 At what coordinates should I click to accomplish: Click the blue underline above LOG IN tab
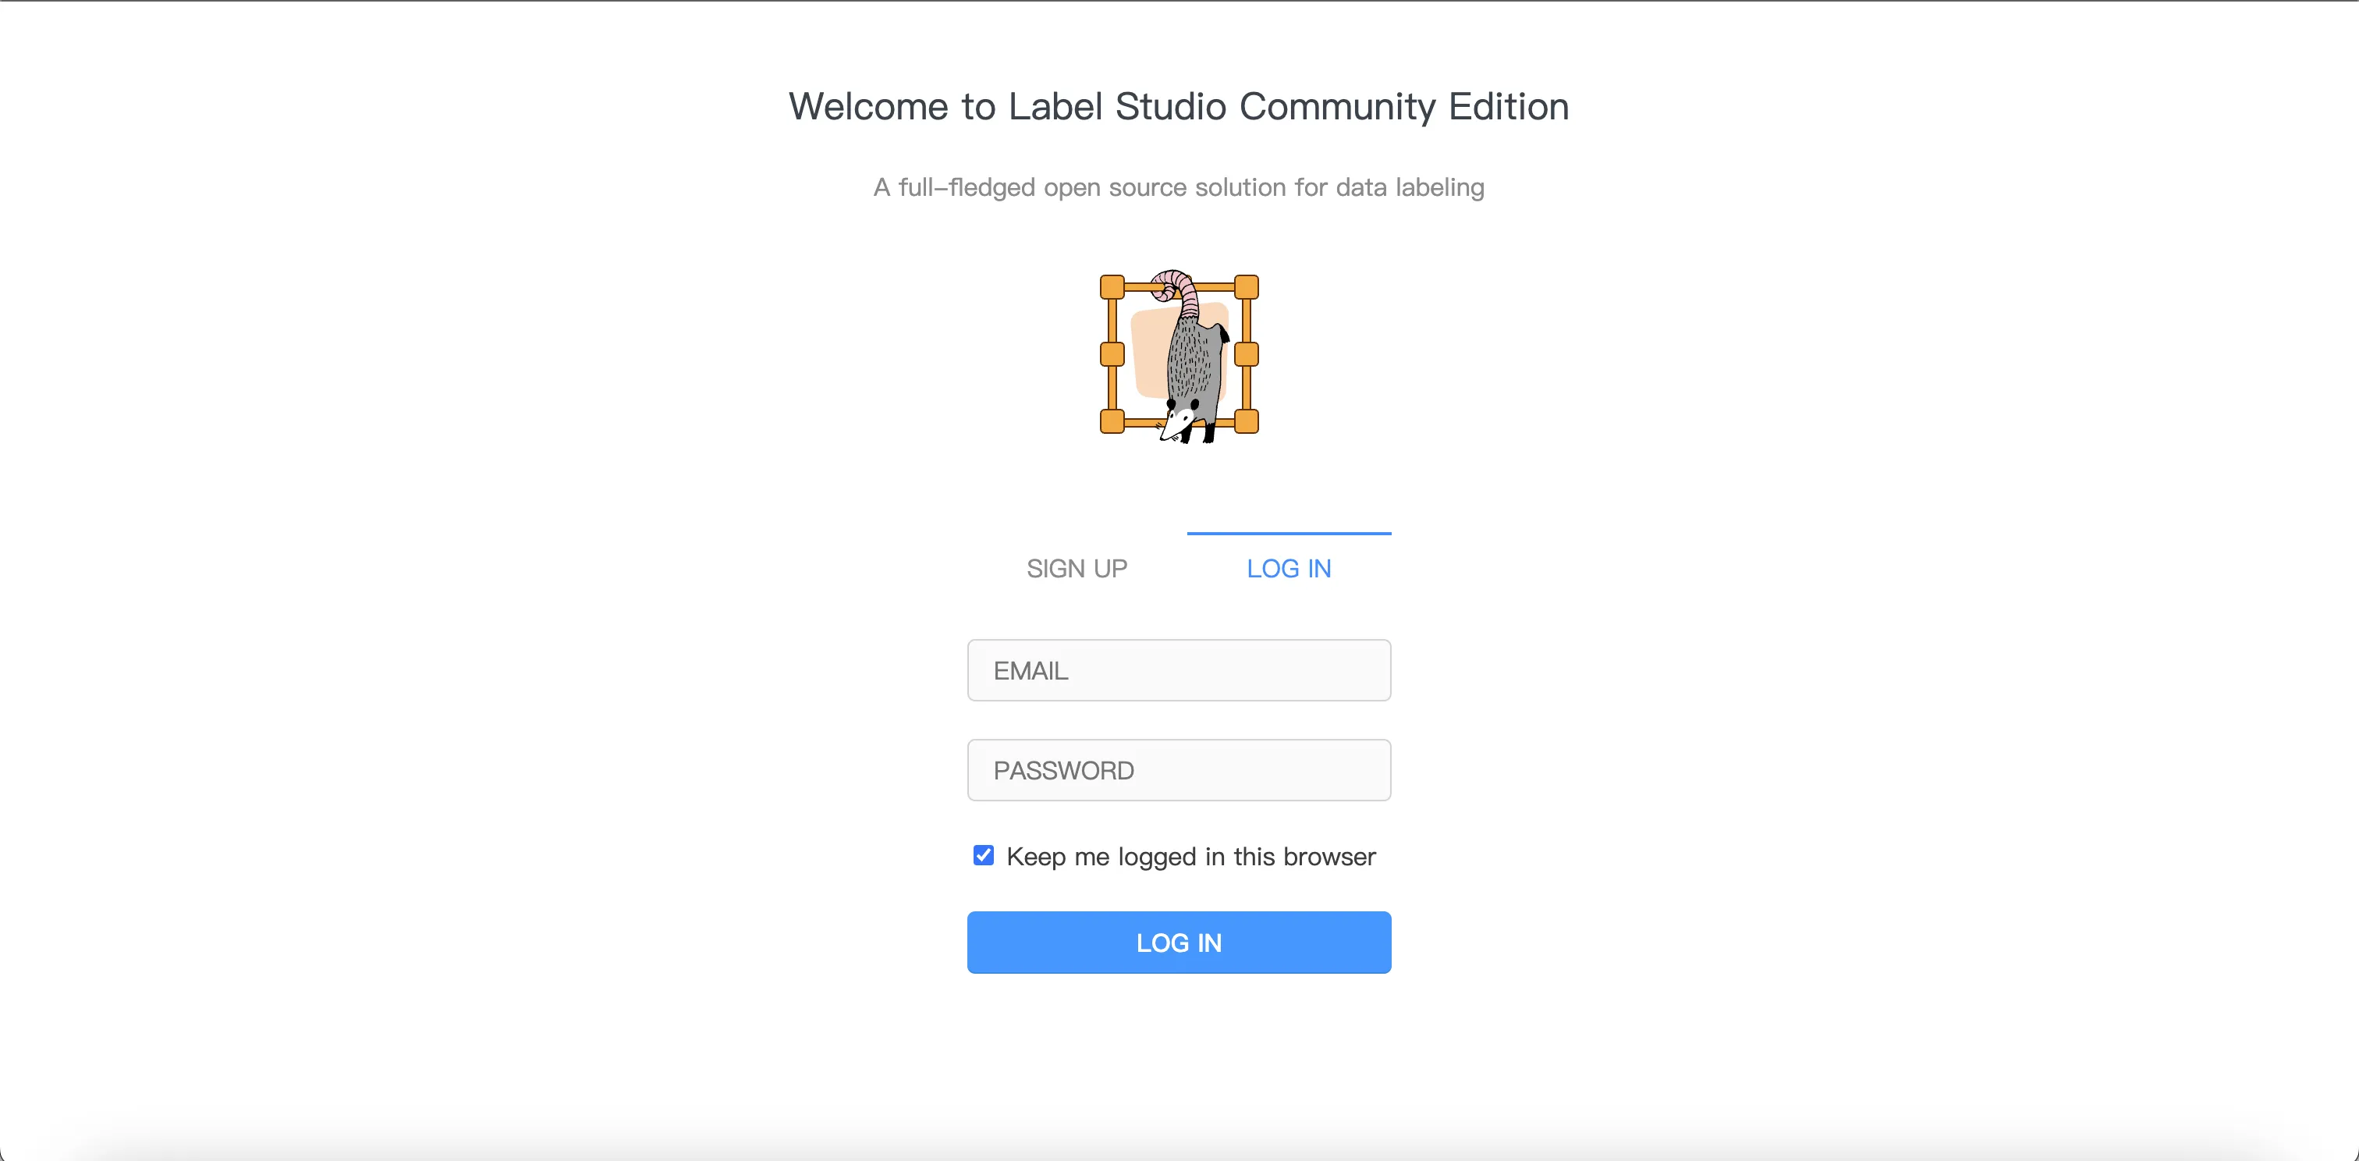(1289, 533)
